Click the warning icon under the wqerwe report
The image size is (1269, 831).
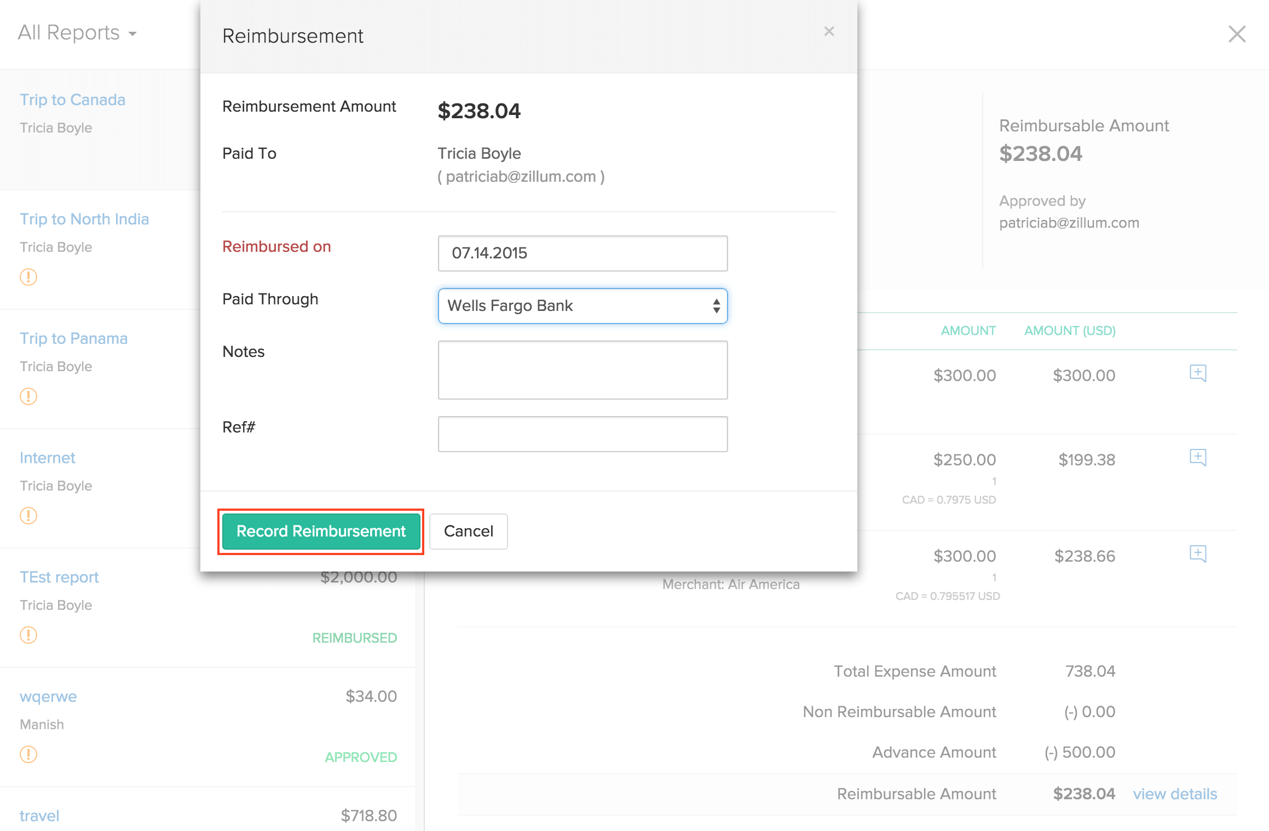click(28, 754)
